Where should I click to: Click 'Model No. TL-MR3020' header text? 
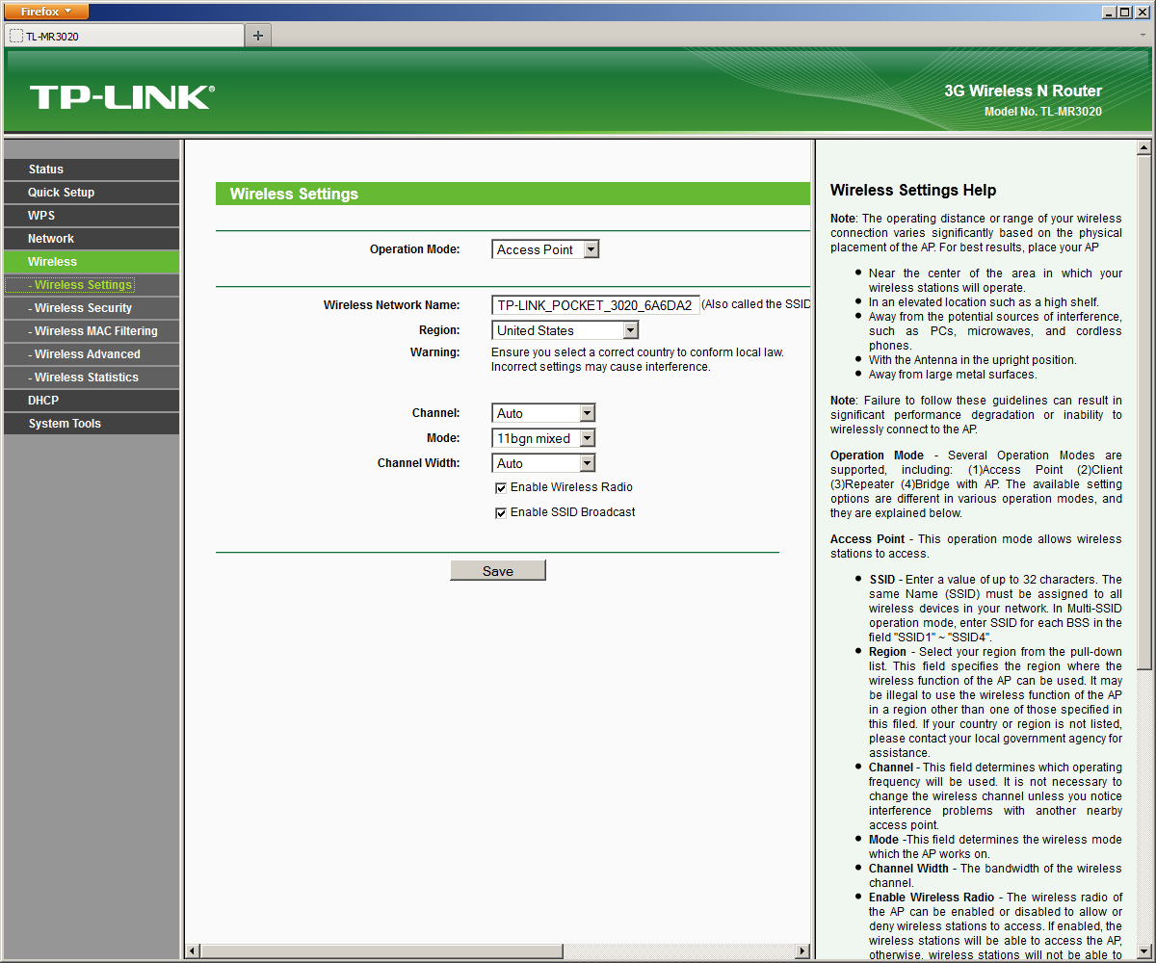coord(1043,112)
